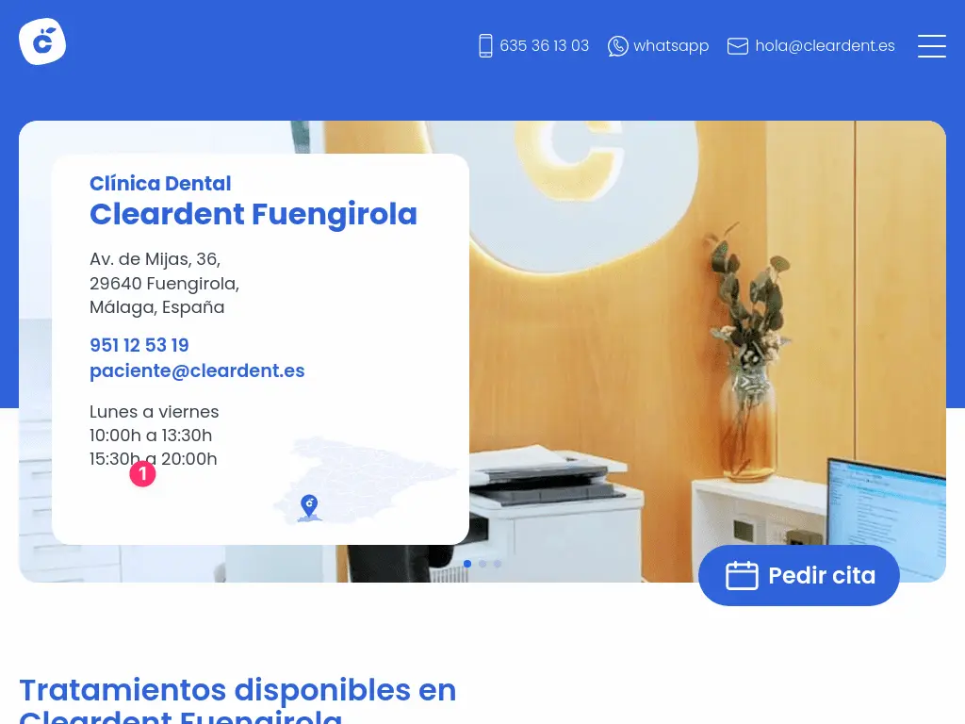Click the calendar icon inside Pedir cita

click(x=742, y=575)
